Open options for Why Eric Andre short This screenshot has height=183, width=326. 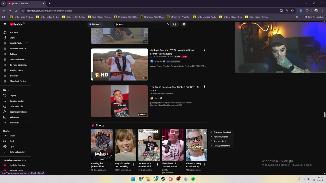(x=134, y=165)
